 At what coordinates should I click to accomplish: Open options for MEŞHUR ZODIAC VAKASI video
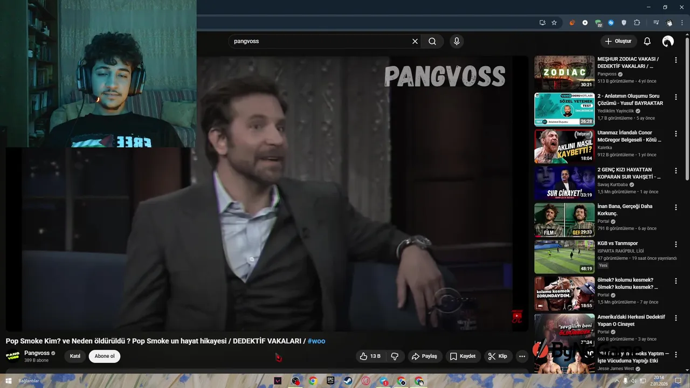[676, 60]
